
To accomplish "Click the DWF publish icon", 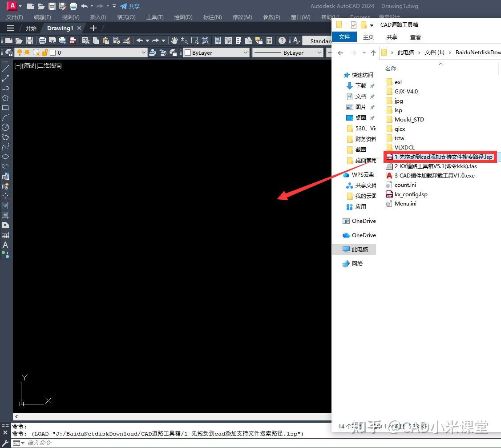I will pyautogui.click(x=73, y=40).
